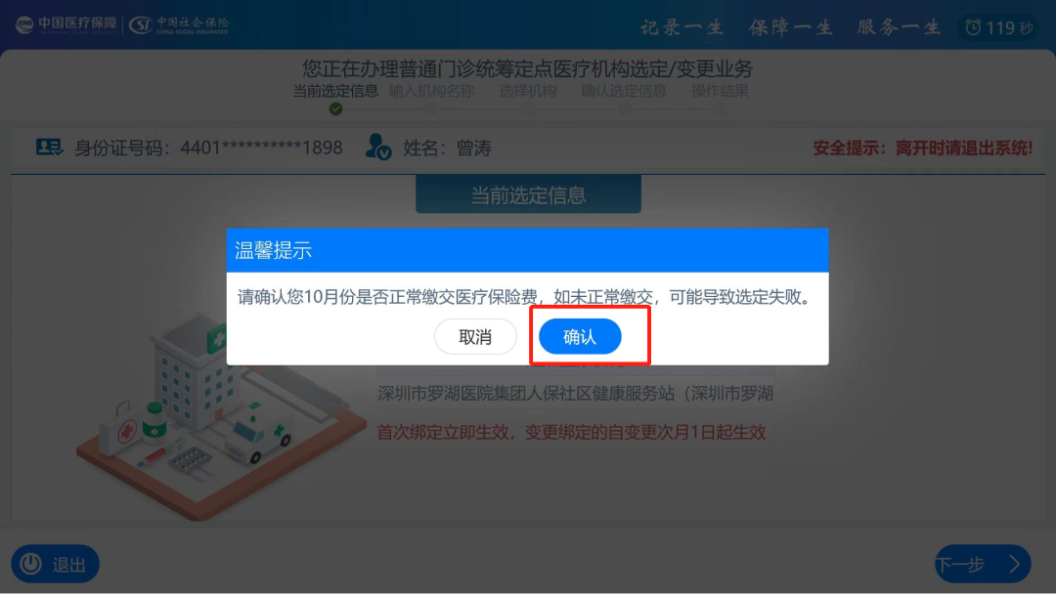
Task: Click the green checkmark step indicator
Action: point(335,109)
